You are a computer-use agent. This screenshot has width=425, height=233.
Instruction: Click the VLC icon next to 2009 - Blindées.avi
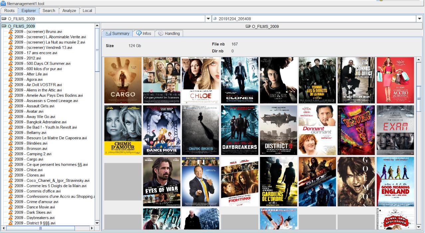[x=11, y=143]
